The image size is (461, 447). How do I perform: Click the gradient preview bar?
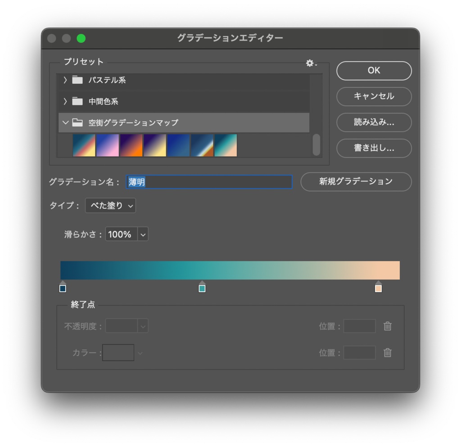pyautogui.click(x=230, y=270)
